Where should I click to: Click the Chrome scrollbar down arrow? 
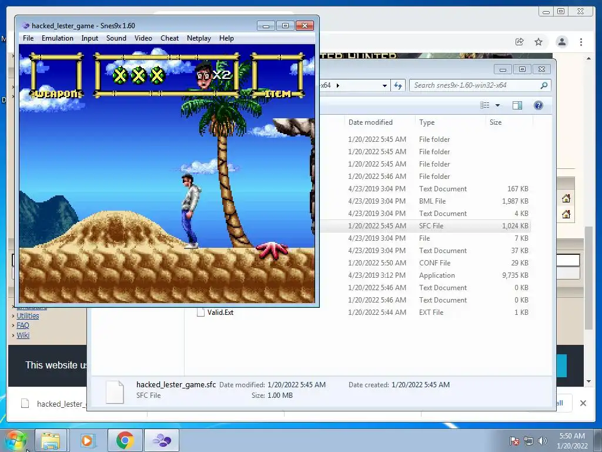(588, 381)
